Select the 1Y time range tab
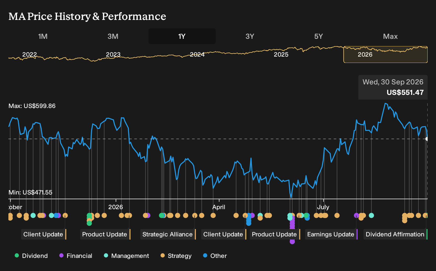The width and height of the screenshot is (436, 271). [182, 36]
